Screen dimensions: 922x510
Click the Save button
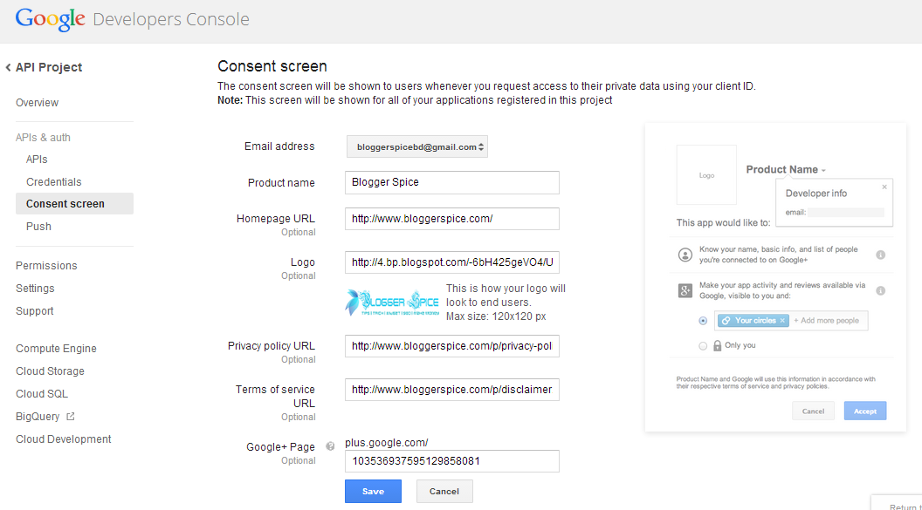(x=373, y=491)
